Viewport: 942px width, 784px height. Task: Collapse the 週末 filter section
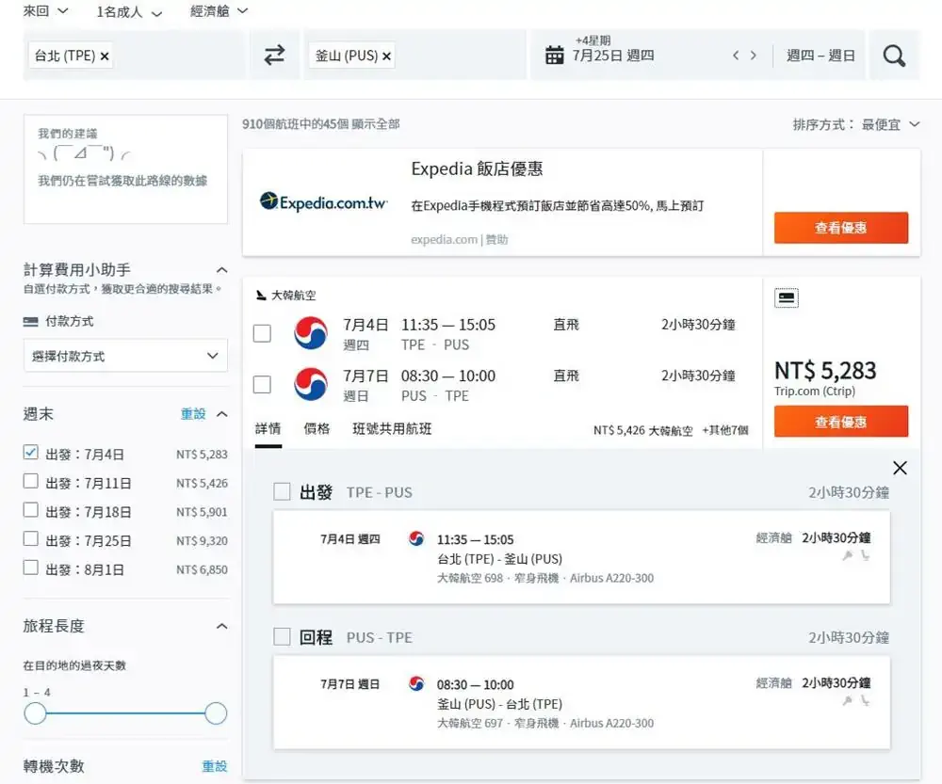[x=221, y=414]
